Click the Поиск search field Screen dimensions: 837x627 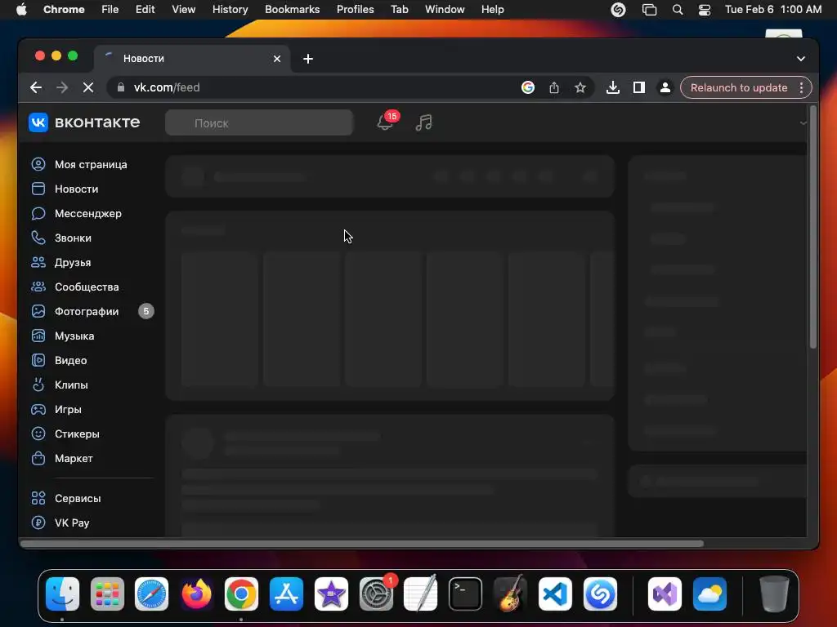(259, 123)
